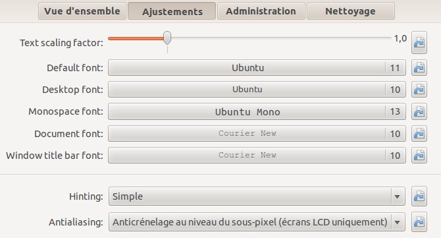The width and height of the screenshot is (441, 238).
Task: Click the reset icon for Desktop font
Action: [x=419, y=89]
